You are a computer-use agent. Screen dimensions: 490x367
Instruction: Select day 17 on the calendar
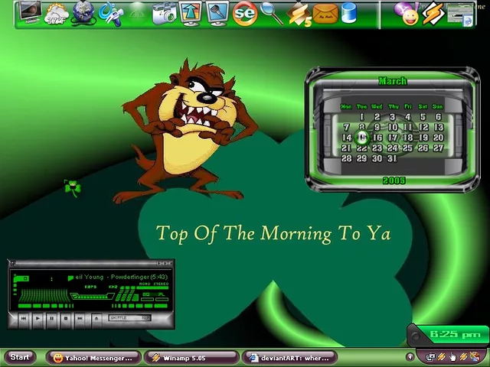point(393,138)
